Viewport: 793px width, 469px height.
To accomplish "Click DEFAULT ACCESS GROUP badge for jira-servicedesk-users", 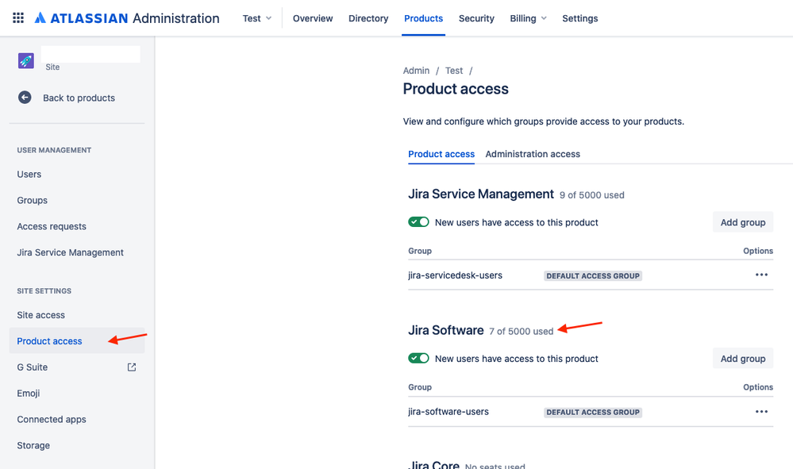I will [x=593, y=276].
